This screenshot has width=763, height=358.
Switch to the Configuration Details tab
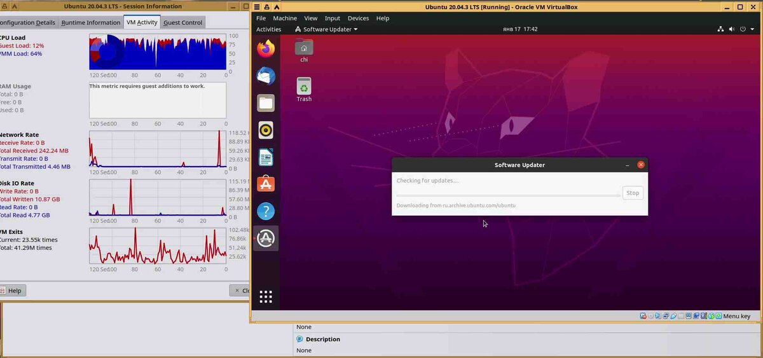pos(28,22)
